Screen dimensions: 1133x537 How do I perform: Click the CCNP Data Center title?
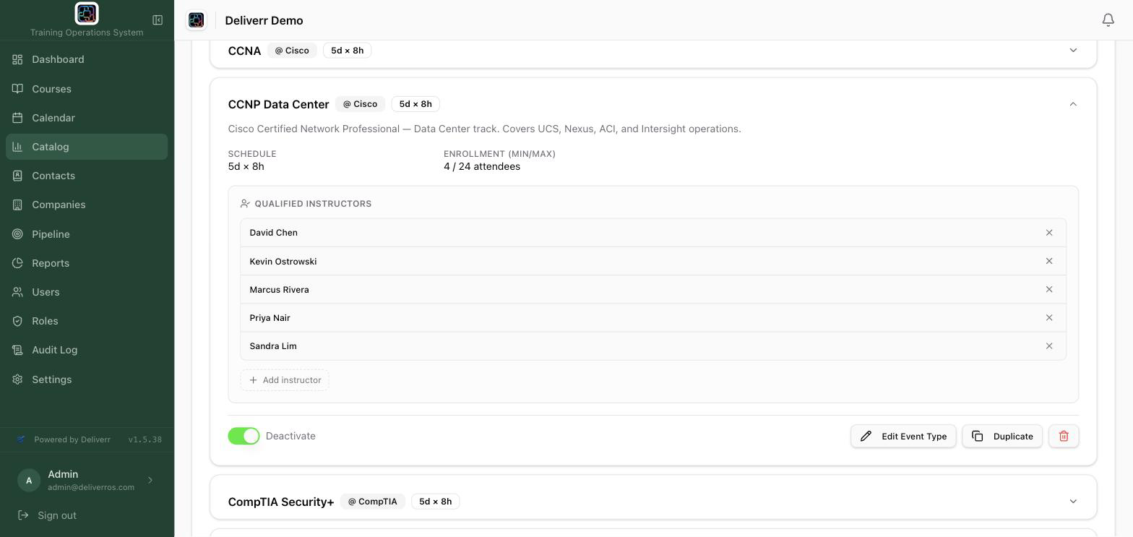point(278,104)
